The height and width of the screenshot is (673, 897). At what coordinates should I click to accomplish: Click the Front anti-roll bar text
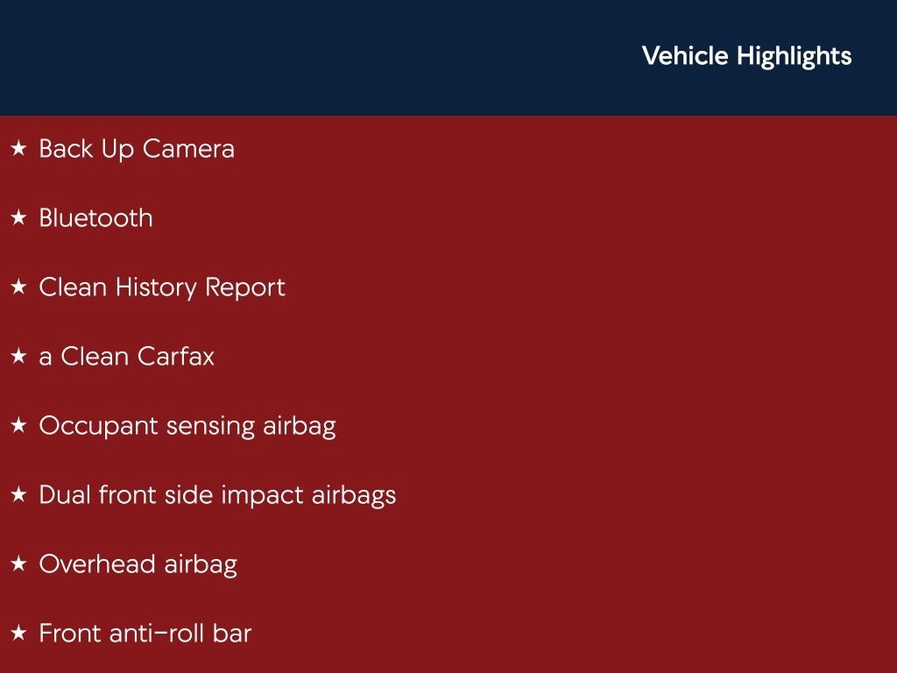145,634
